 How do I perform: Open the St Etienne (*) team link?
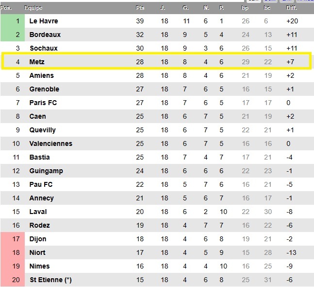pos(51,280)
